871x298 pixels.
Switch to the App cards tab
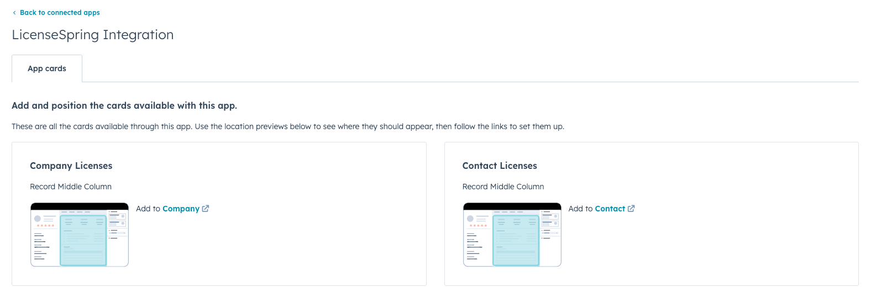point(47,68)
